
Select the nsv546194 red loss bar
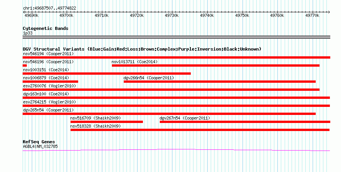point(176,57)
